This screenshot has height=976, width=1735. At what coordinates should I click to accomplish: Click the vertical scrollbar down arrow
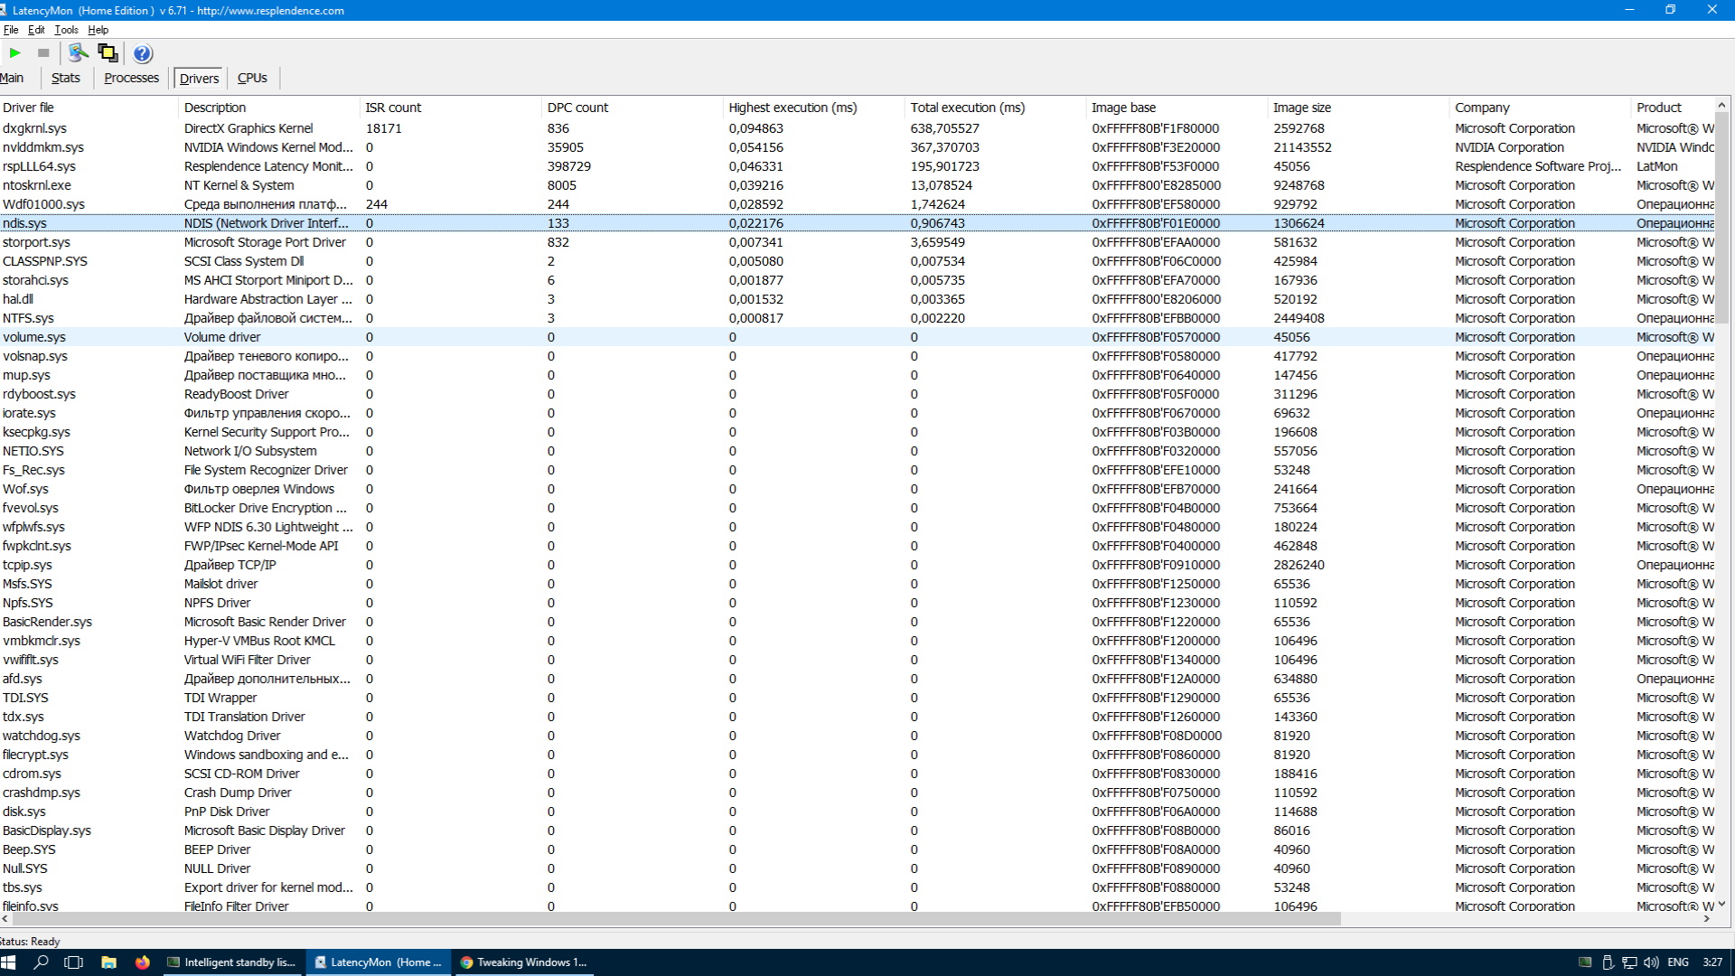coord(1721,904)
